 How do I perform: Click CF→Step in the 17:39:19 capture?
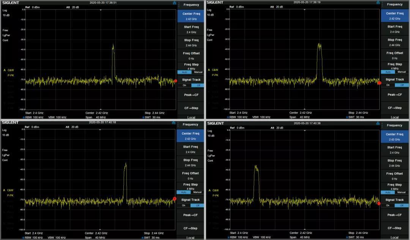(x=394, y=108)
